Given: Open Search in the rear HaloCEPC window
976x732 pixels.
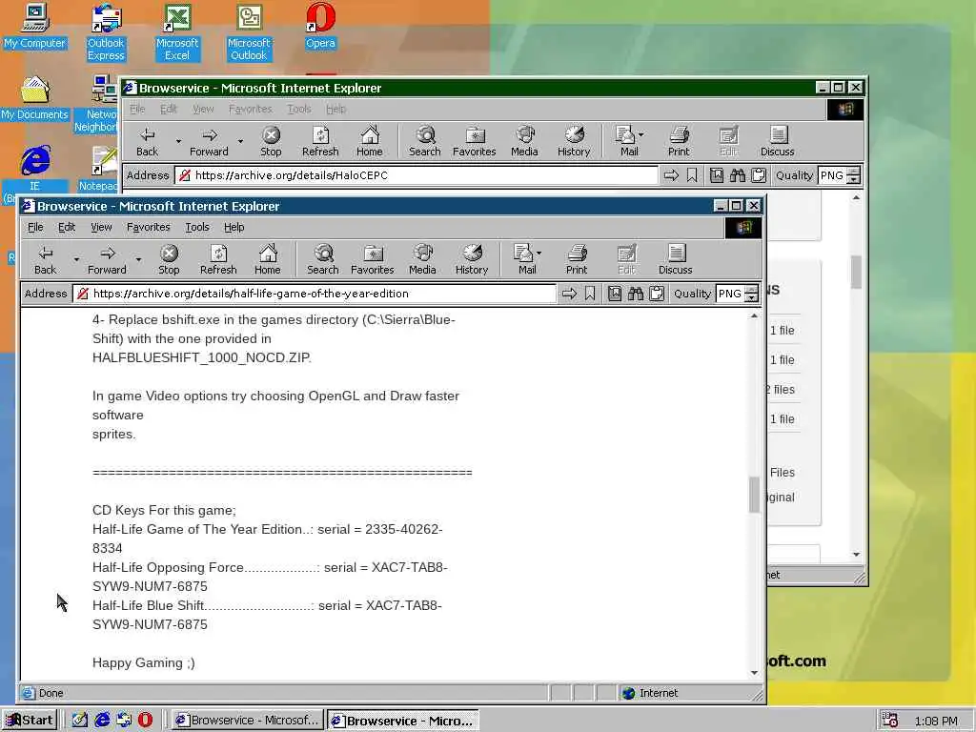Looking at the screenshot, I should click(x=425, y=141).
